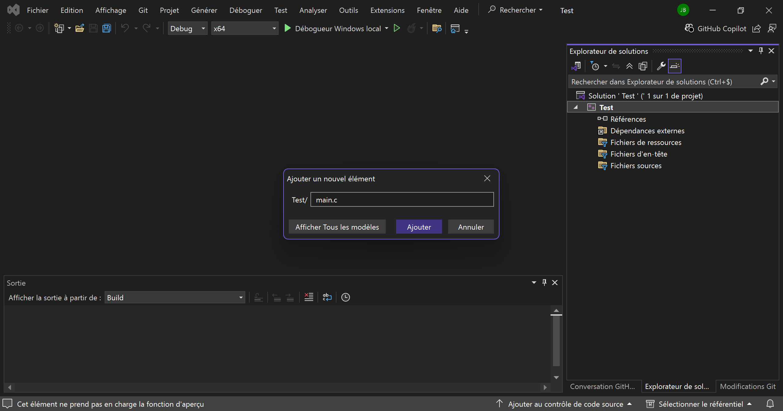The image size is (783, 411).
Task: Click Collapse All in Solution Explorer
Action: (629, 66)
